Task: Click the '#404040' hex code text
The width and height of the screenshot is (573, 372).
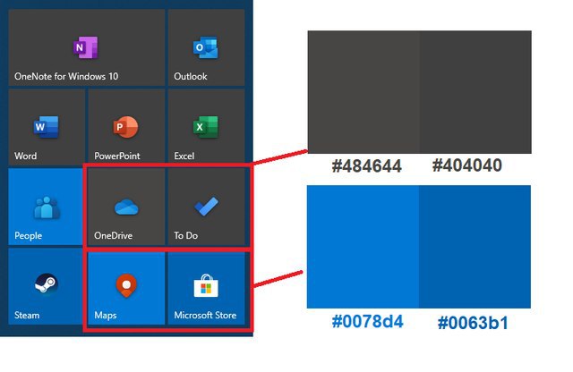Action: click(x=467, y=165)
